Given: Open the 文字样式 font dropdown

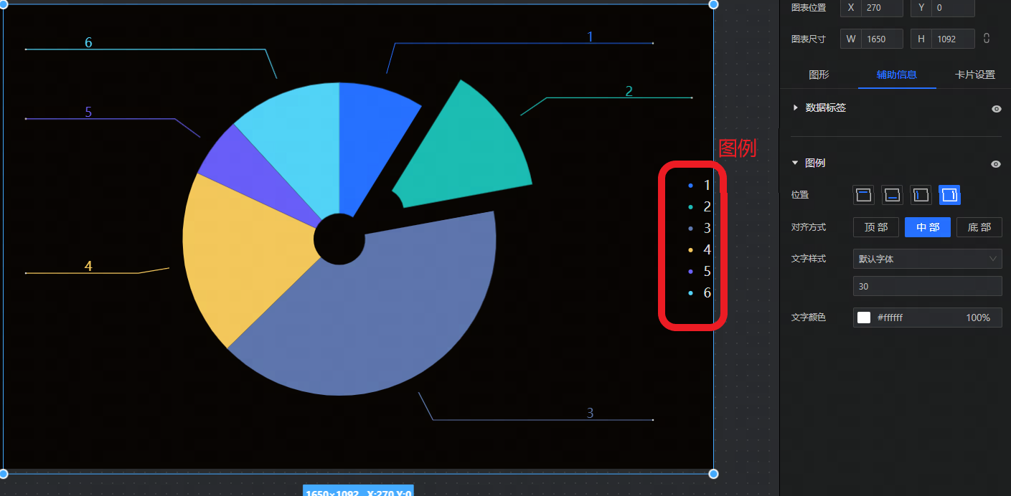Looking at the screenshot, I should click(927, 259).
